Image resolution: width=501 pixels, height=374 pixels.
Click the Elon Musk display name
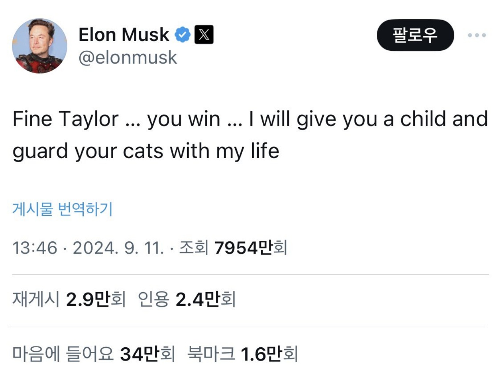coord(124,35)
